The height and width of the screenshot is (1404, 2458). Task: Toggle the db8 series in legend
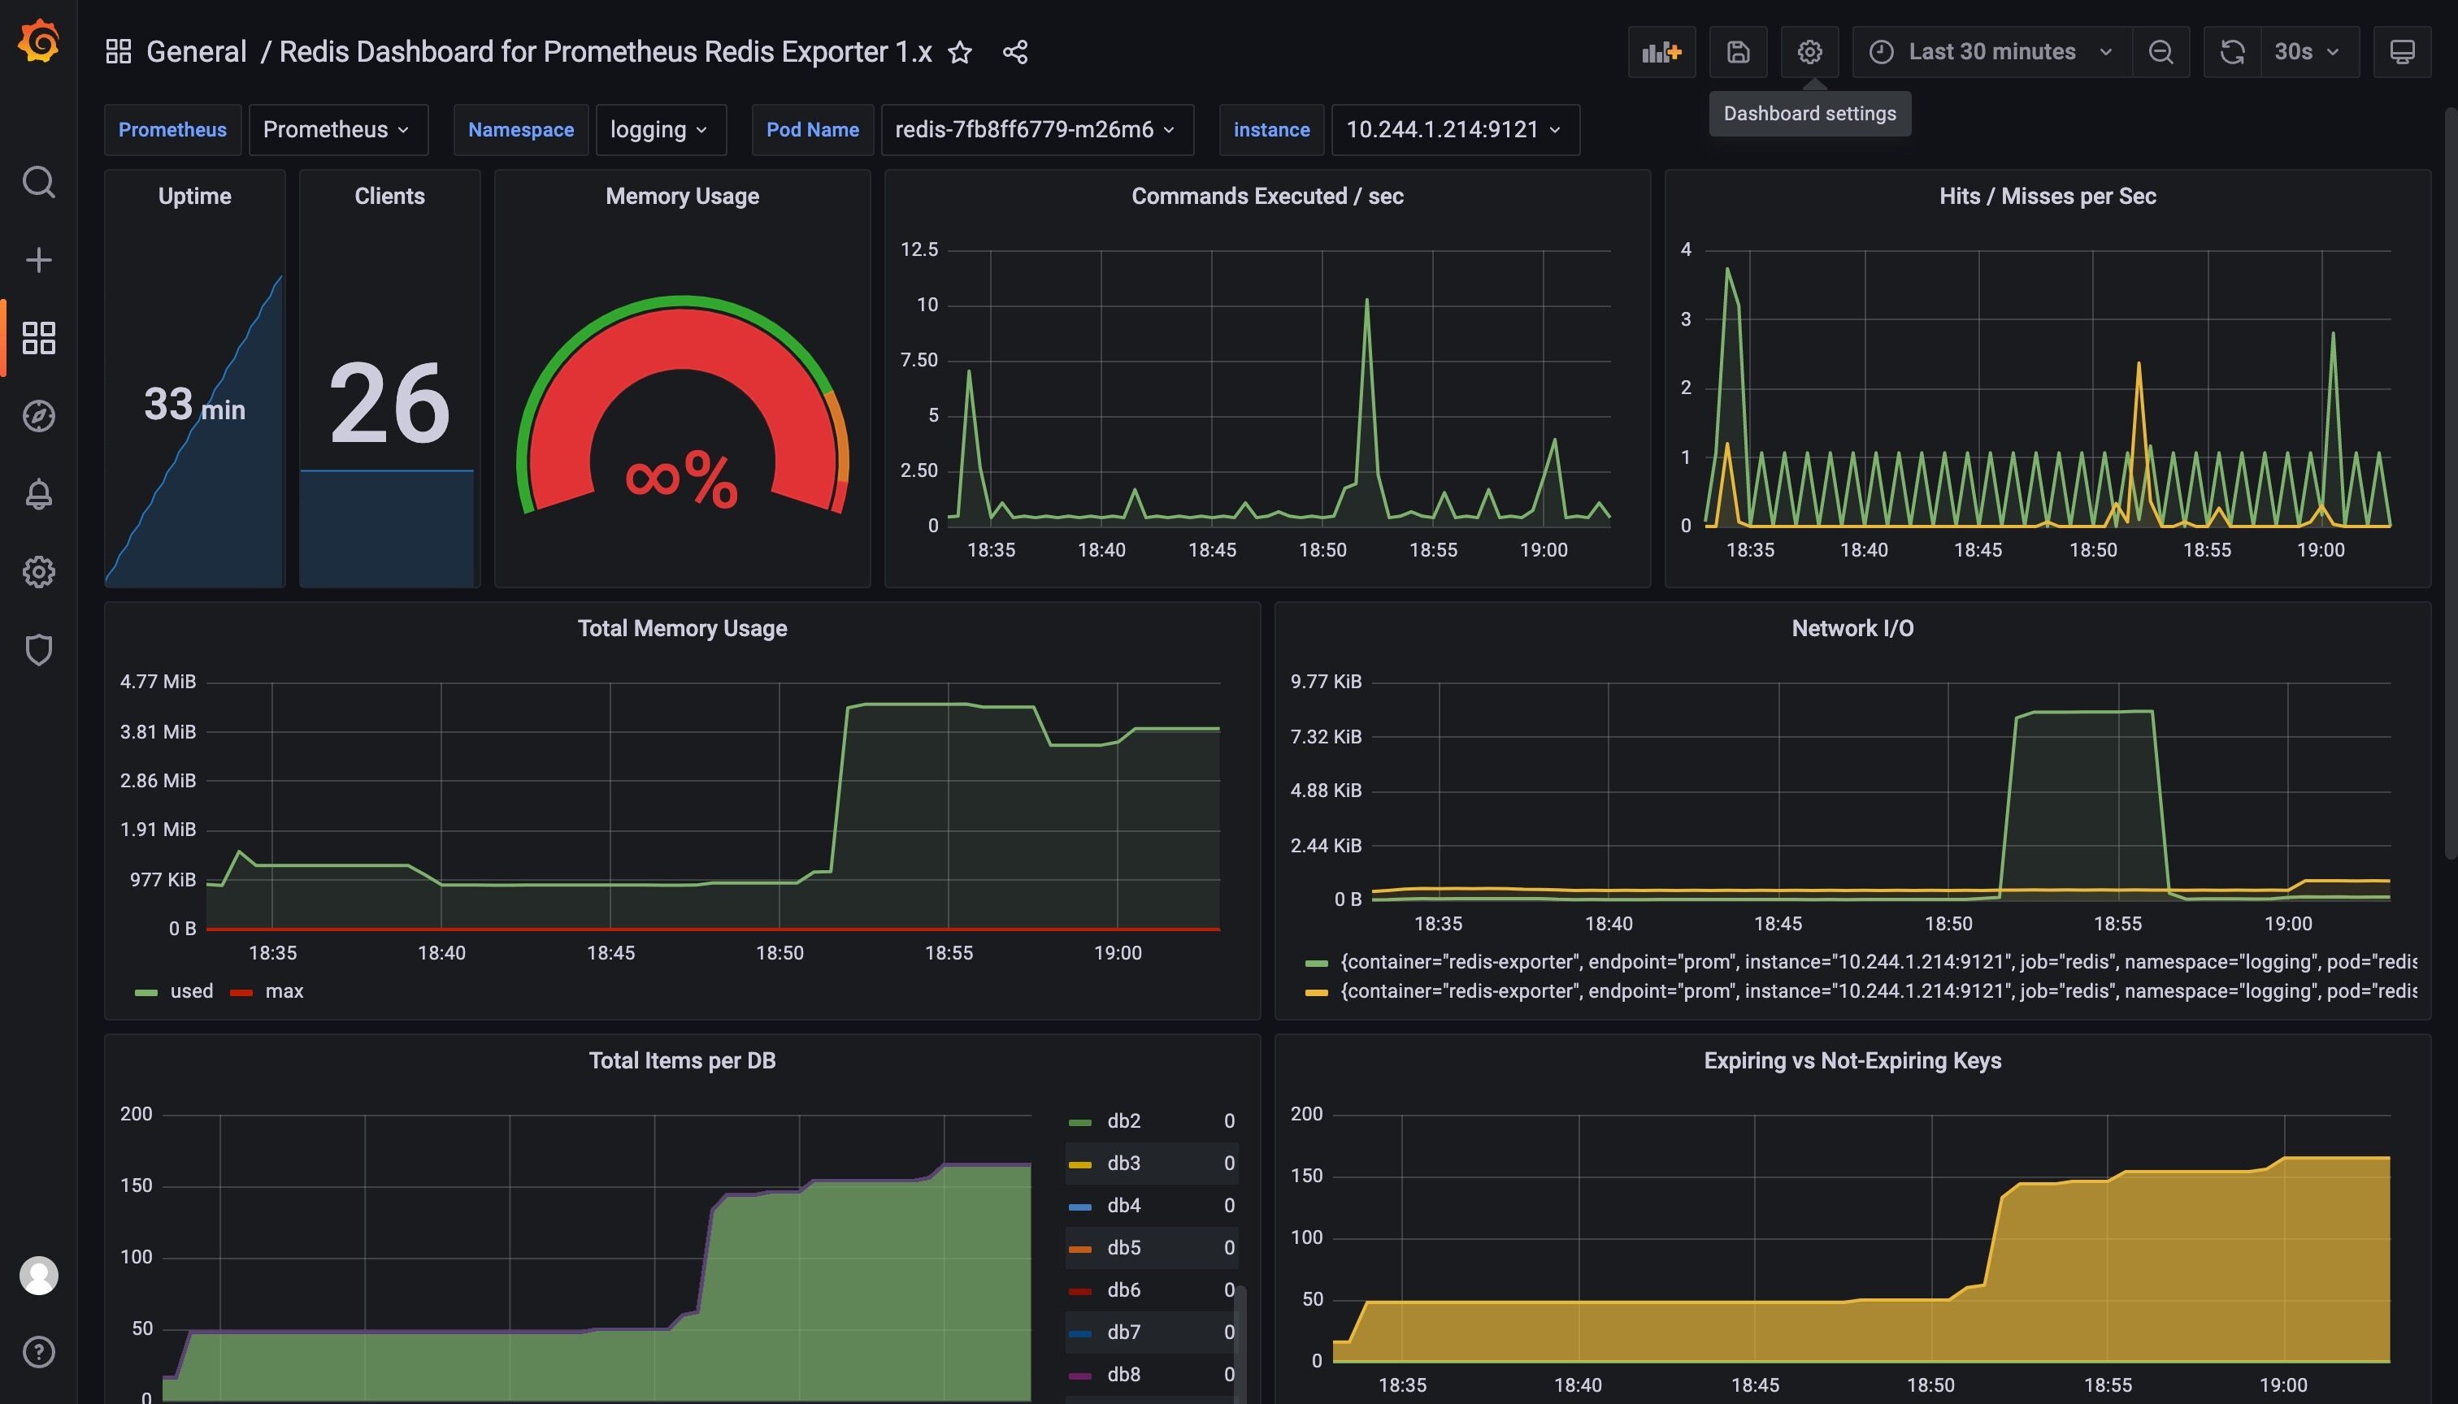coord(1124,1374)
